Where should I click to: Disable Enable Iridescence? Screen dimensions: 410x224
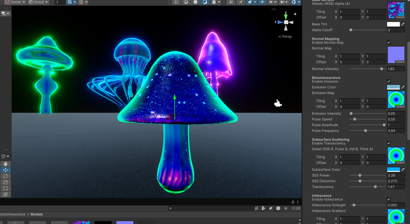[x=388, y=199]
